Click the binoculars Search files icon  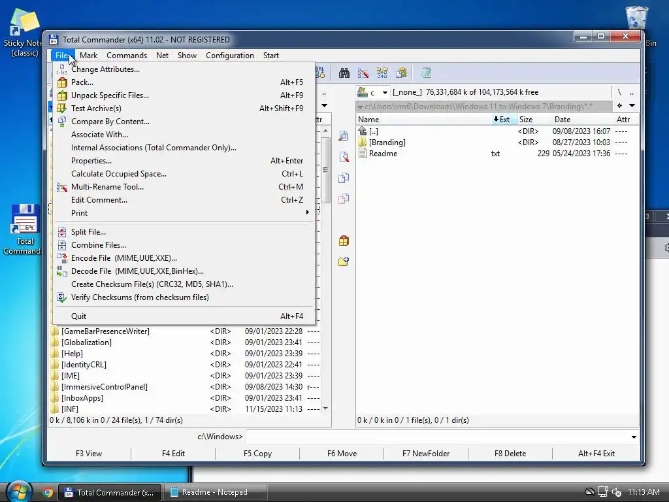tap(344, 73)
